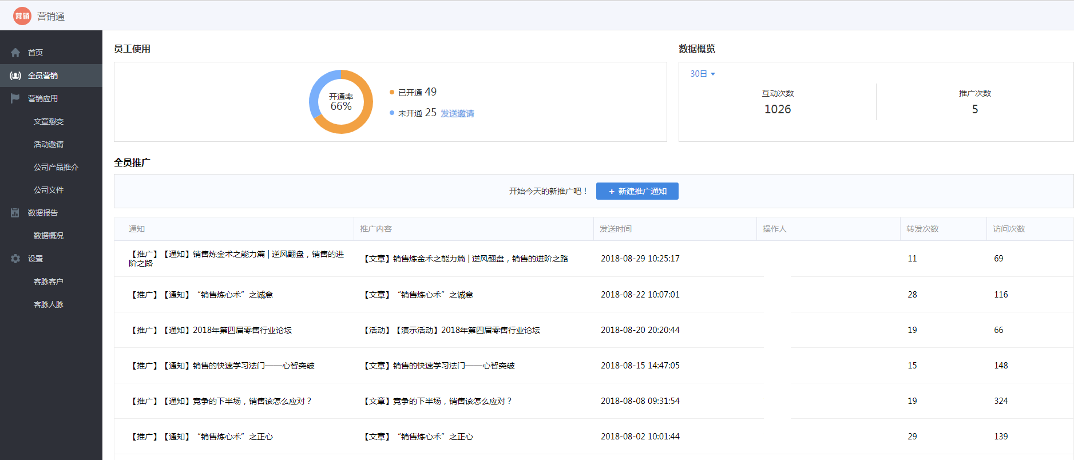Click 新建推广通知 button
The width and height of the screenshot is (1074, 460).
637,191
